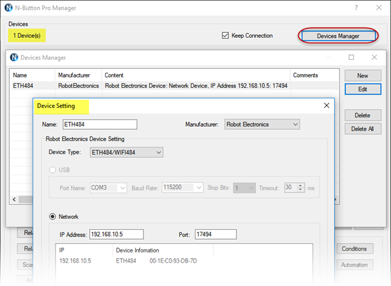
Task: Click the Delete All button
Action: [363, 129]
